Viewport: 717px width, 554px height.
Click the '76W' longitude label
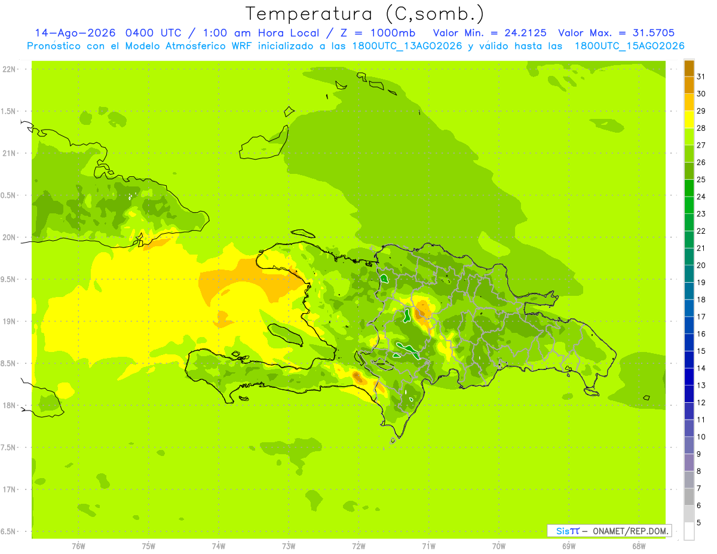[x=78, y=546]
